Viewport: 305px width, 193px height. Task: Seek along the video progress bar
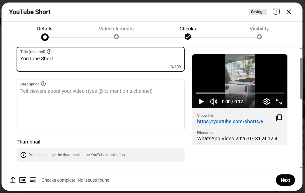point(240,93)
